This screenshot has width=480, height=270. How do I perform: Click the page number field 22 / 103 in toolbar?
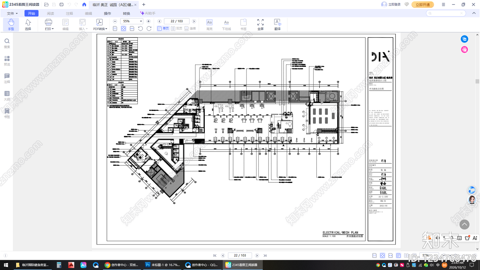click(177, 21)
